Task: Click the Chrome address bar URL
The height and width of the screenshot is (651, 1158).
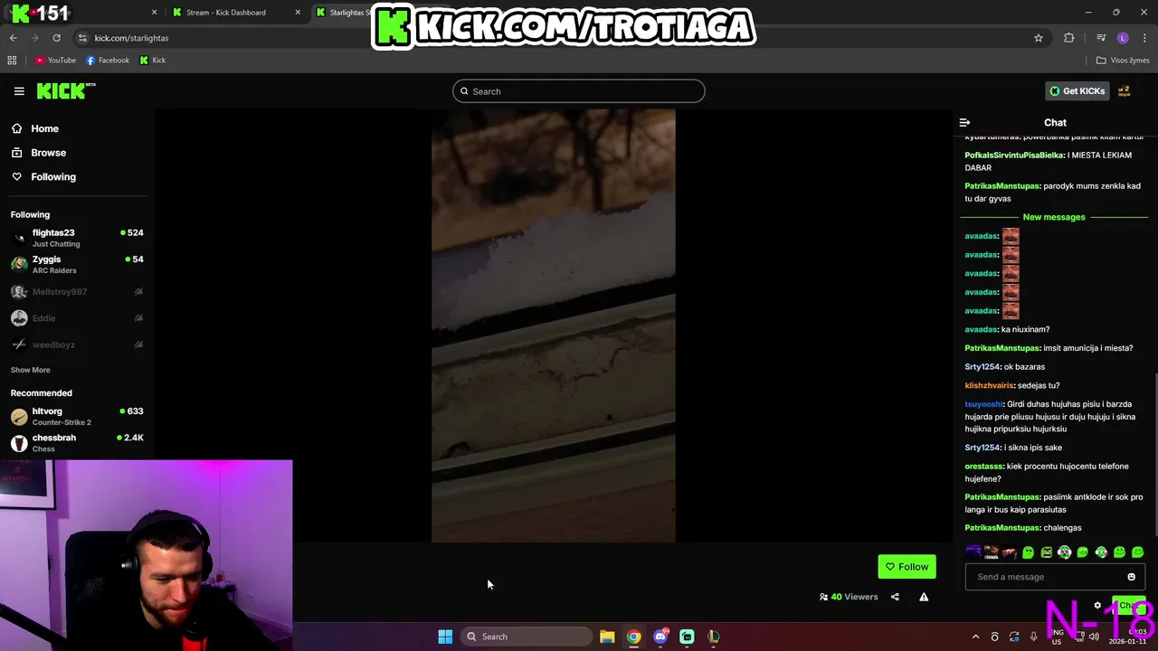Action: tap(132, 38)
